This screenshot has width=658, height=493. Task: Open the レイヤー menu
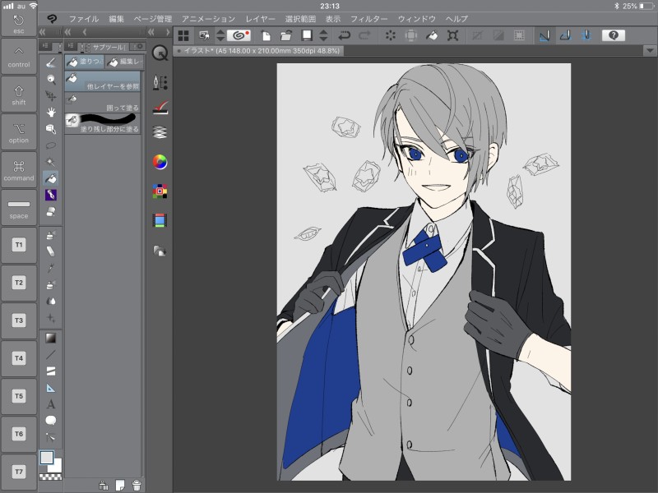(x=260, y=19)
